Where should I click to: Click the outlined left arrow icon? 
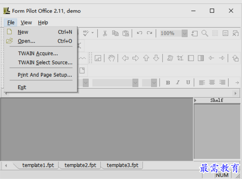[125, 58]
